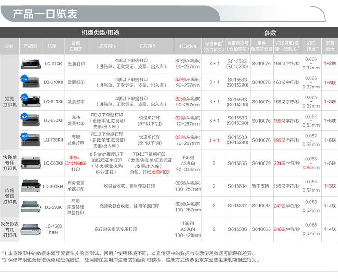338x279 pixels.
Task: Click the 231汉字符/秒 speed value
Action: click(287, 163)
